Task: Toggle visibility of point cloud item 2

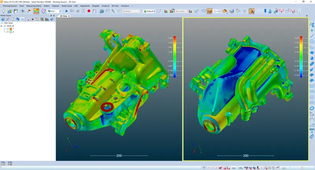Action: (11, 32)
